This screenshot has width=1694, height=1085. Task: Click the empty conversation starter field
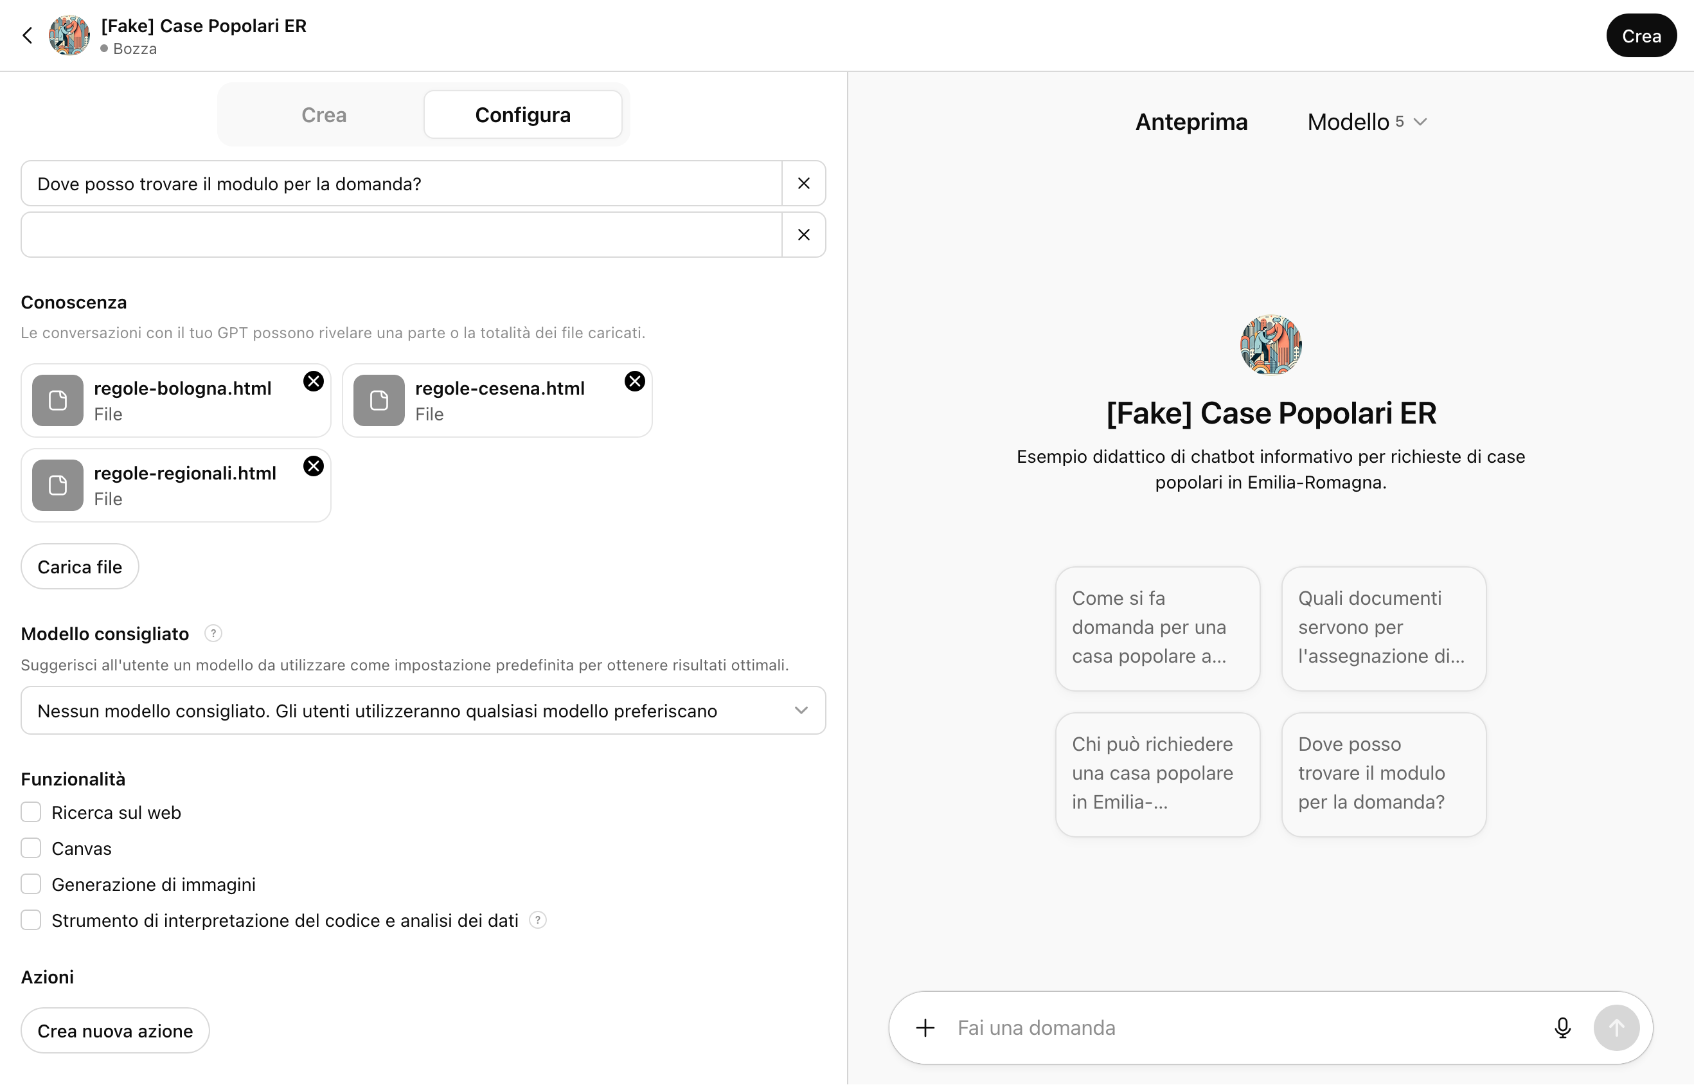[402, 235]
